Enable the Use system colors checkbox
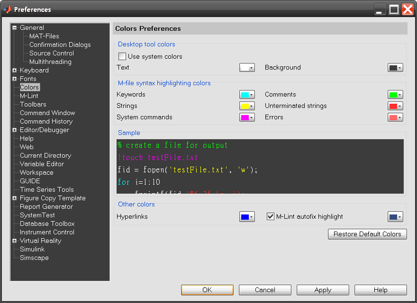Viewport: 417px width, 303px height. tap(122, 56)
